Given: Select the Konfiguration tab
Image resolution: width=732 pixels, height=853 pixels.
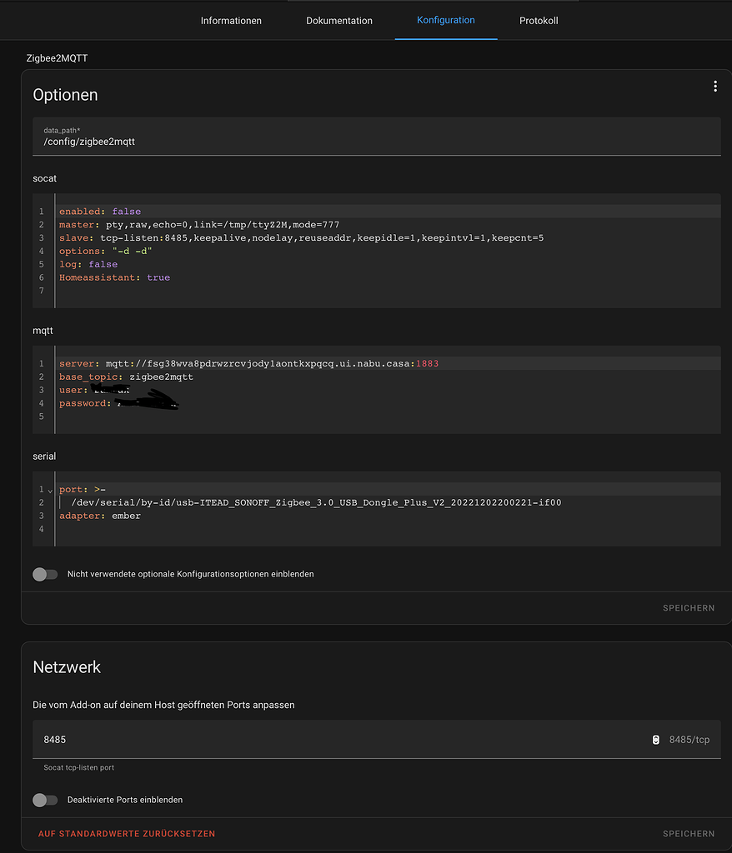Looking at the screenshot, I should click(446, 20).
